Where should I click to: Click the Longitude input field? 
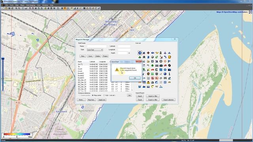point(124,50)
